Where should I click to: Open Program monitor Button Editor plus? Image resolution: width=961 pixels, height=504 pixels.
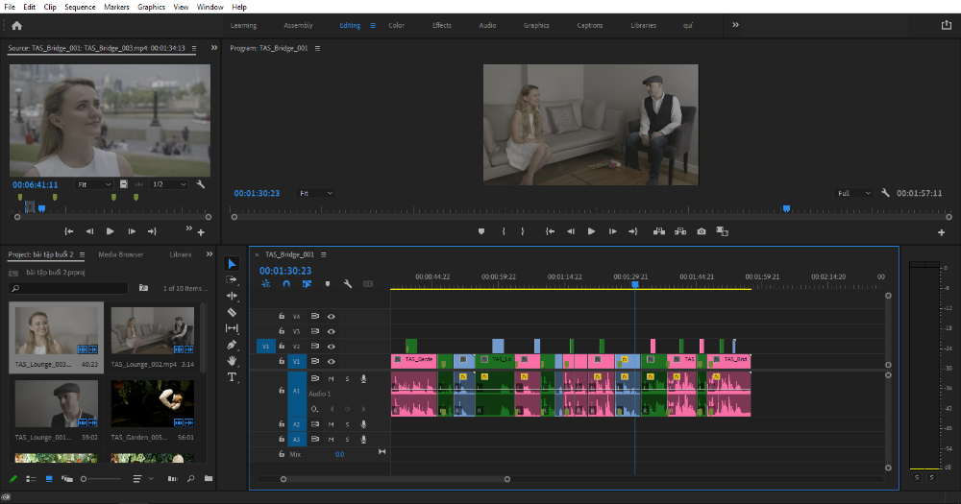942,232
